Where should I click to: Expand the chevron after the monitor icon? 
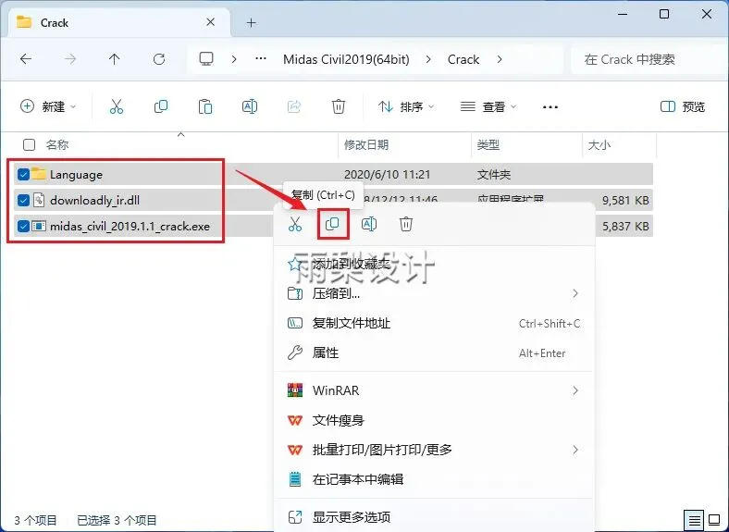pyautogui.click(x=234, y=59)
